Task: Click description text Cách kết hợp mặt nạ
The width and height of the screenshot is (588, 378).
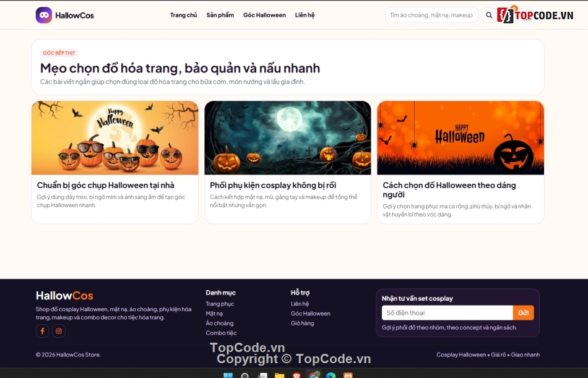Action: tap(283, 201)
